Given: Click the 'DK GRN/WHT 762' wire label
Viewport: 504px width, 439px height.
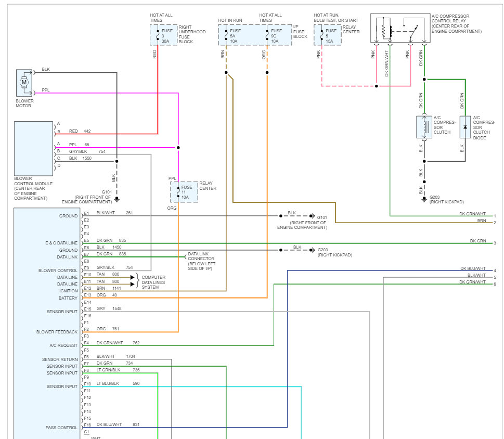Looking at the screenshot, I should (118, 343).
